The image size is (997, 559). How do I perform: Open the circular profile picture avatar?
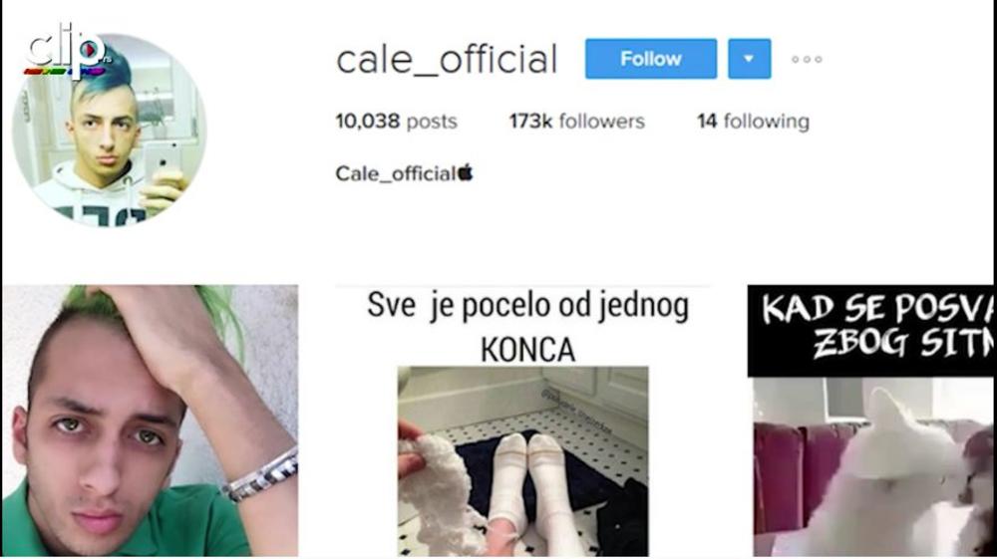pyautogui.click(x=110, y=130)
